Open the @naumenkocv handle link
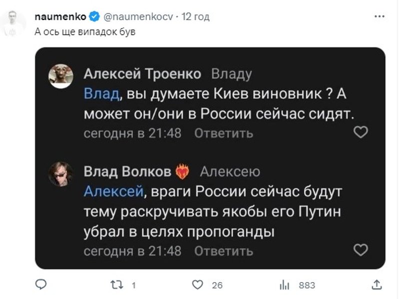 coord(138,17)
